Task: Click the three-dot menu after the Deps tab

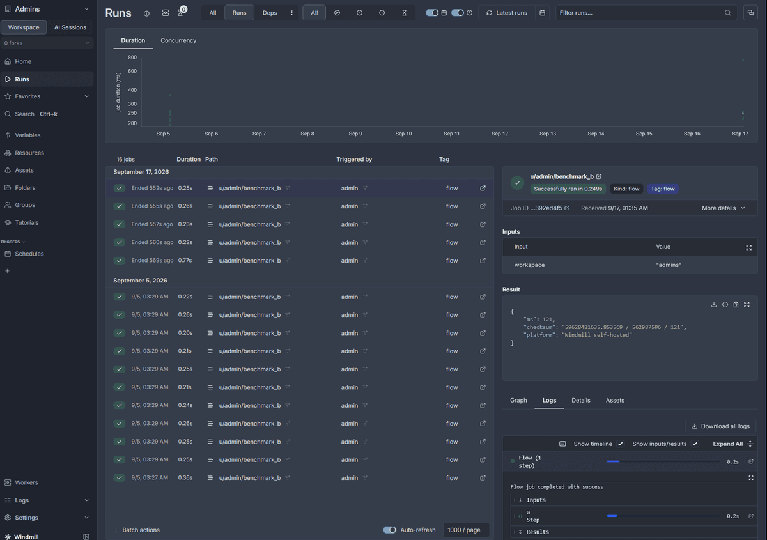Action: [x=292, y=13]
